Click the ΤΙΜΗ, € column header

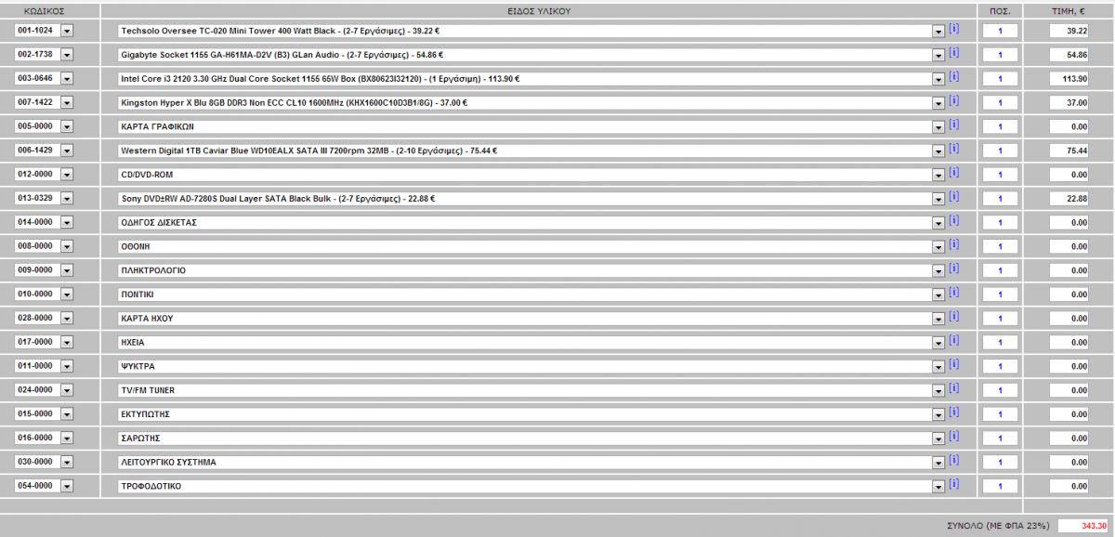pyautogui.click(x=1069, y=10)
